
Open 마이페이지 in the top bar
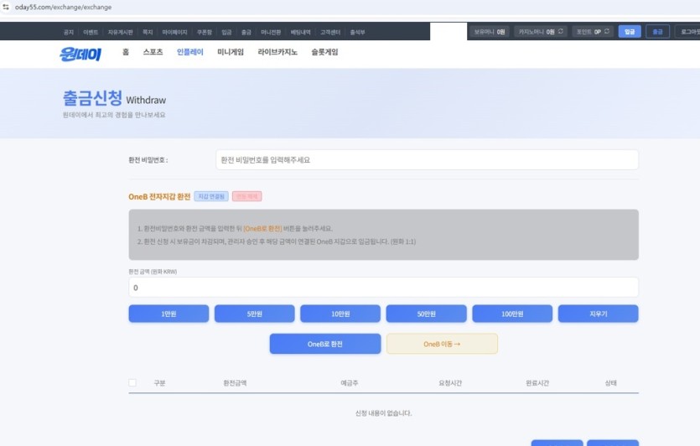tap(174, 32)
